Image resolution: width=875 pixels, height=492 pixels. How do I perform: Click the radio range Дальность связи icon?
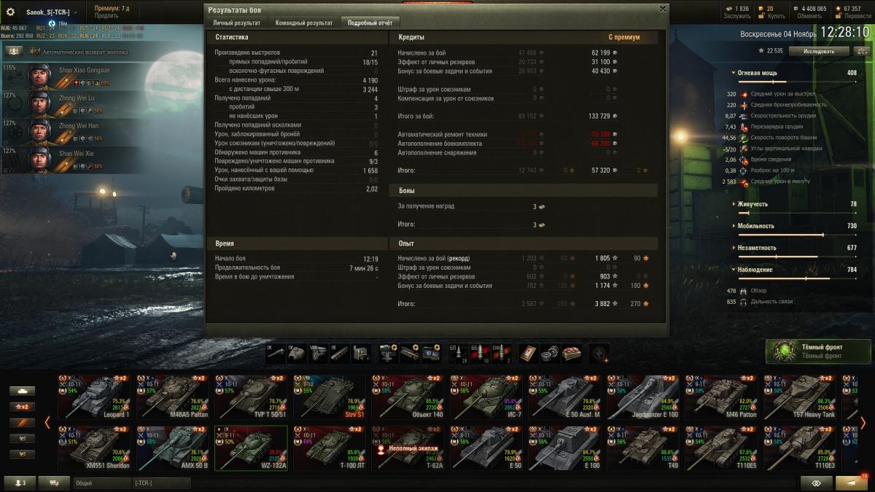click(744, 302)
